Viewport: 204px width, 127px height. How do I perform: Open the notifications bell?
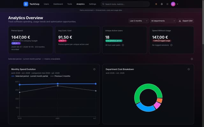click(x=162, y=4)
